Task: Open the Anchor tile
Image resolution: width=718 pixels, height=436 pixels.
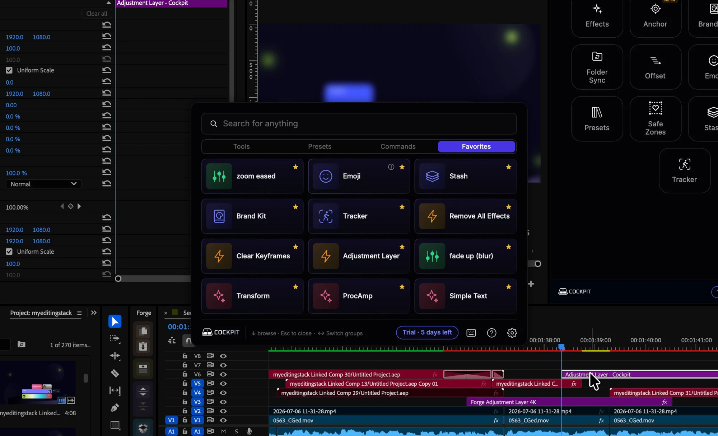Action: point(655,16)
